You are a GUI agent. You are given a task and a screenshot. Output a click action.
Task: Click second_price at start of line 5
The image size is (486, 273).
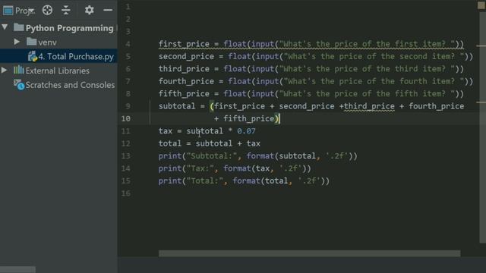click(186, 56)
